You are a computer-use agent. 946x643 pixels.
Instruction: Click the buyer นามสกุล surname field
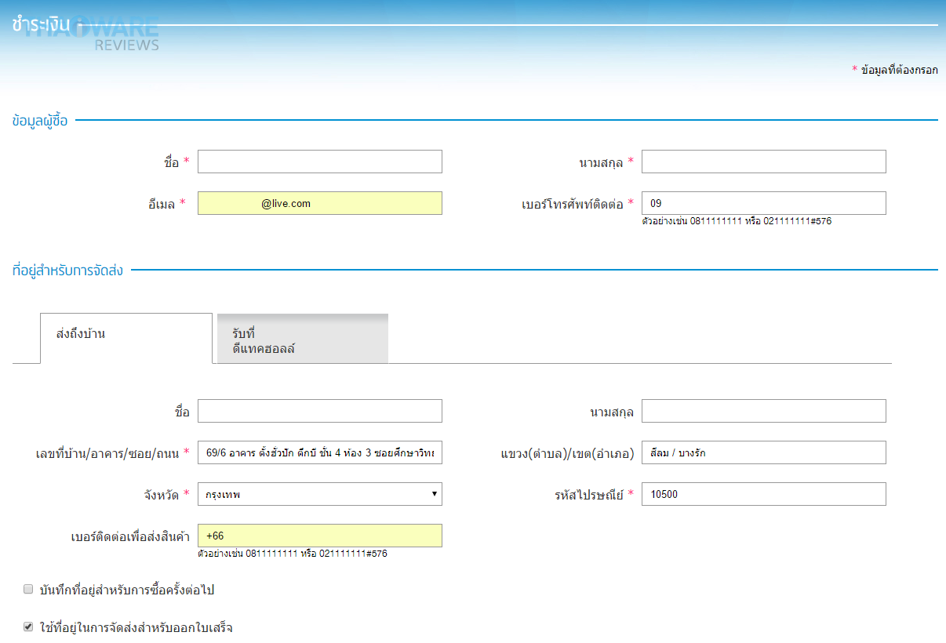tap(764, 162)
